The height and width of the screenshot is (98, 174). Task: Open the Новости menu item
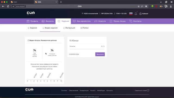pyautogui.click(x=100, y=21)
